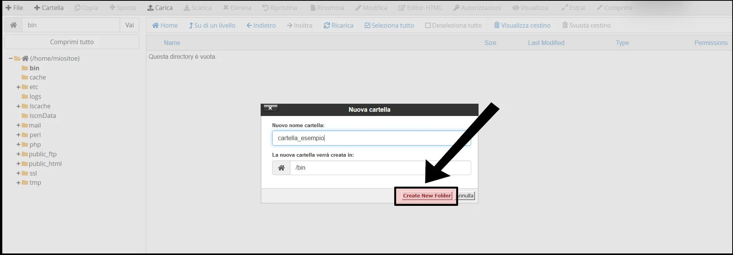Screen dimensions: 733x255
Task: Click the Cartella new folder toolbar button
Action: (49, 8)
